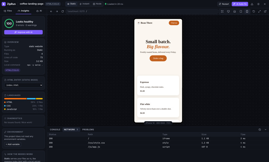269x162 pixels.
Task: Collapse the bottom panel with chevron
Action: (x=265, y=130)
